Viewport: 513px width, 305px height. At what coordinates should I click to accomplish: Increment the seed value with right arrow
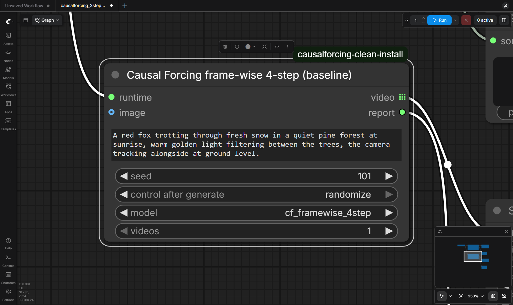click(389, 176)
